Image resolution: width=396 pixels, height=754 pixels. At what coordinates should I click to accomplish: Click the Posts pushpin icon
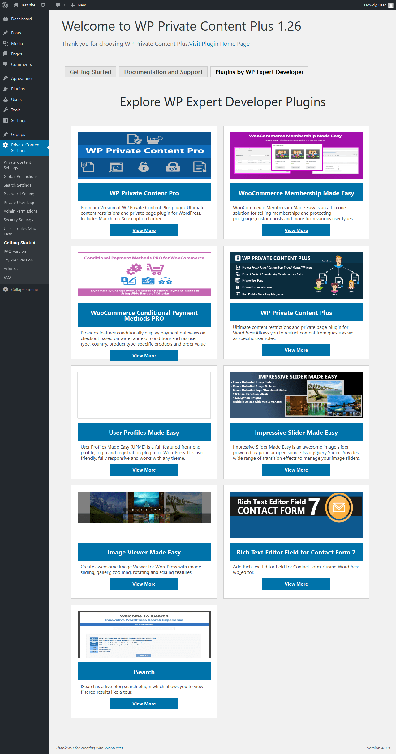click(x=6, y=33)
